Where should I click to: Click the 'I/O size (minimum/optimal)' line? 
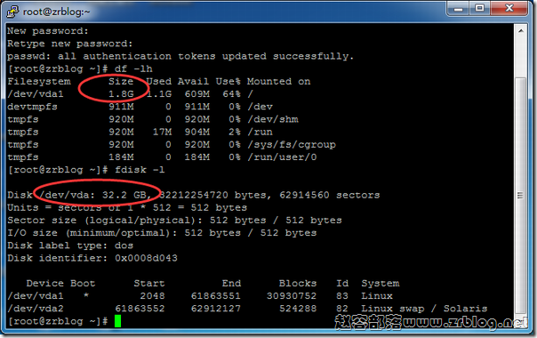coord(162,233)
